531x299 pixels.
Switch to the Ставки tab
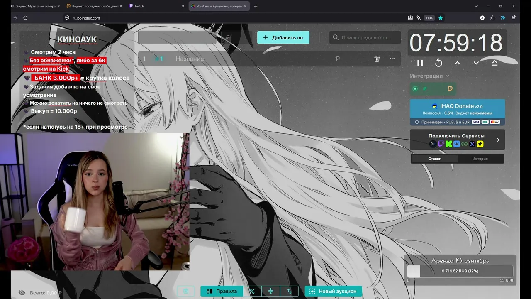(434, 159)
